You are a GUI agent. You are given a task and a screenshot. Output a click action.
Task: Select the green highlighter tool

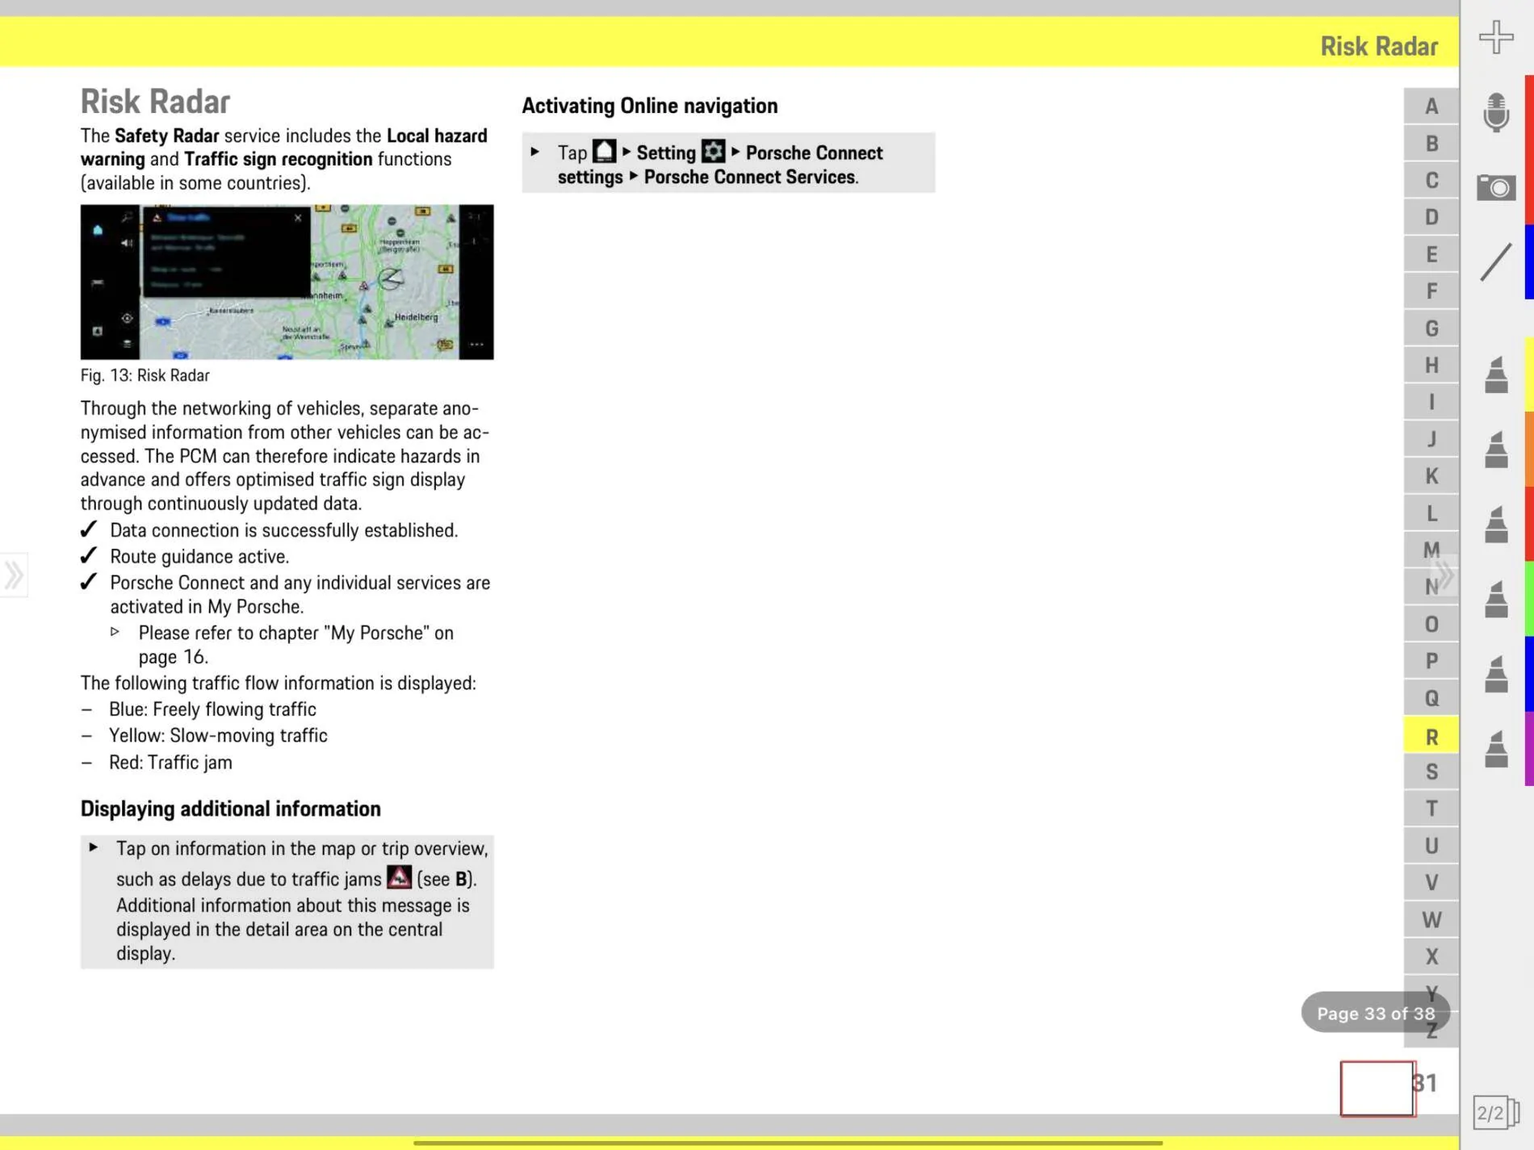(x=1496, y=599)
